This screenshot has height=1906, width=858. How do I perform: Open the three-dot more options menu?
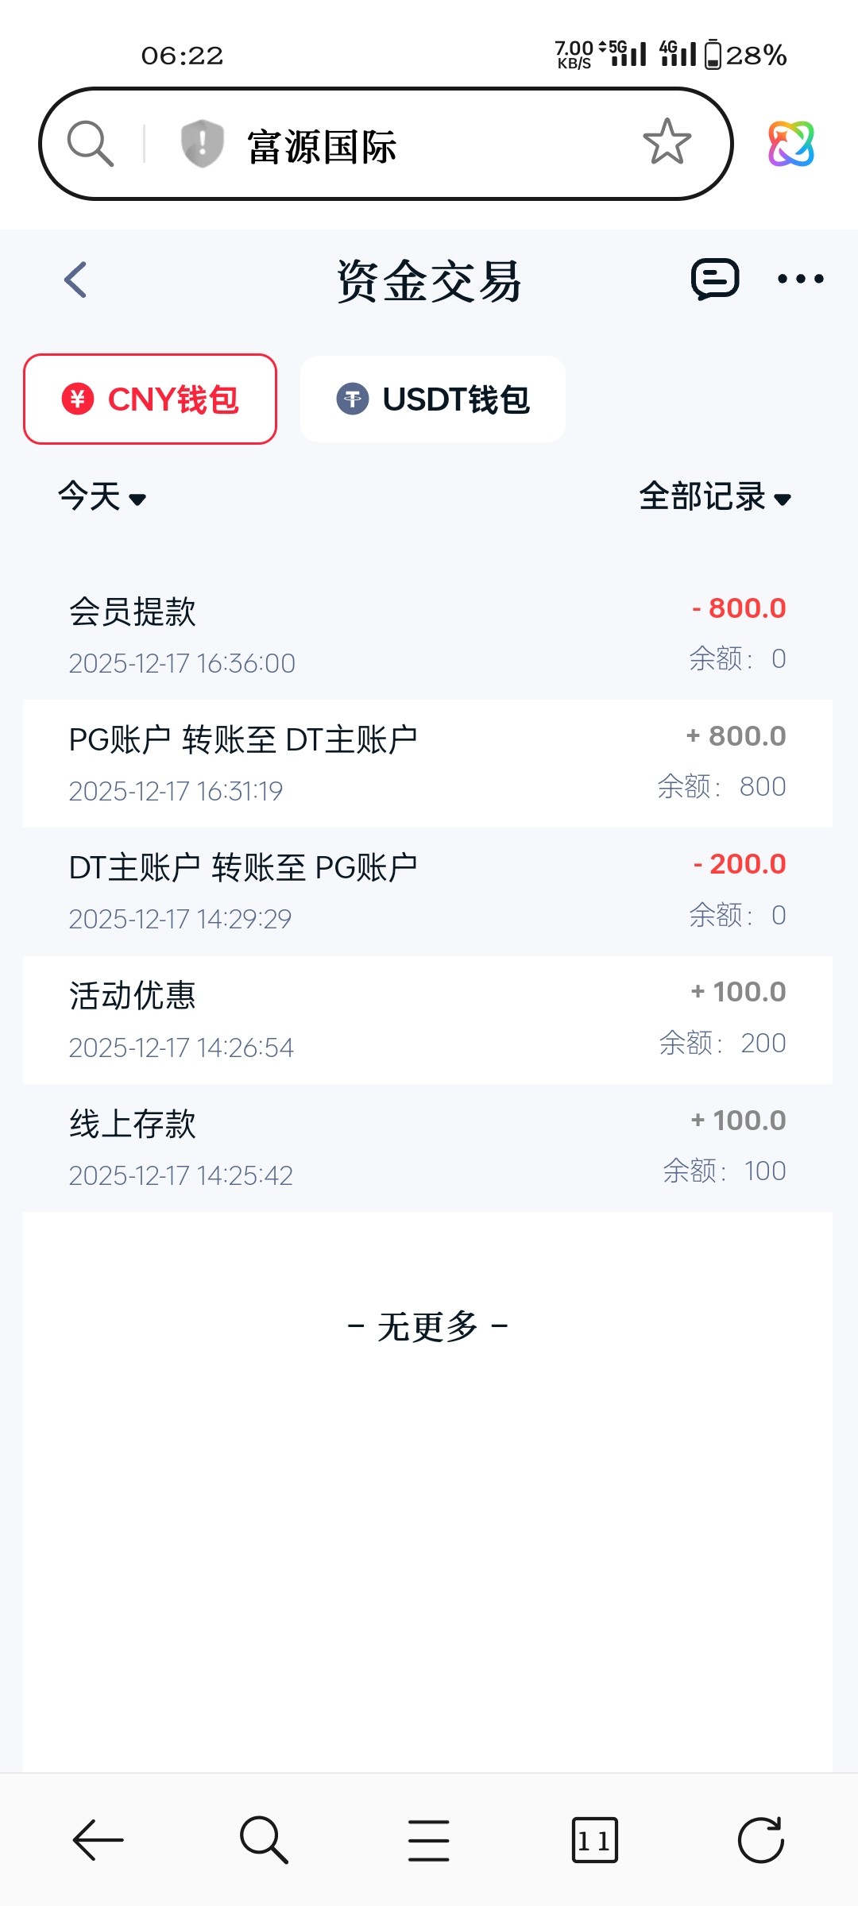[800, 279]
